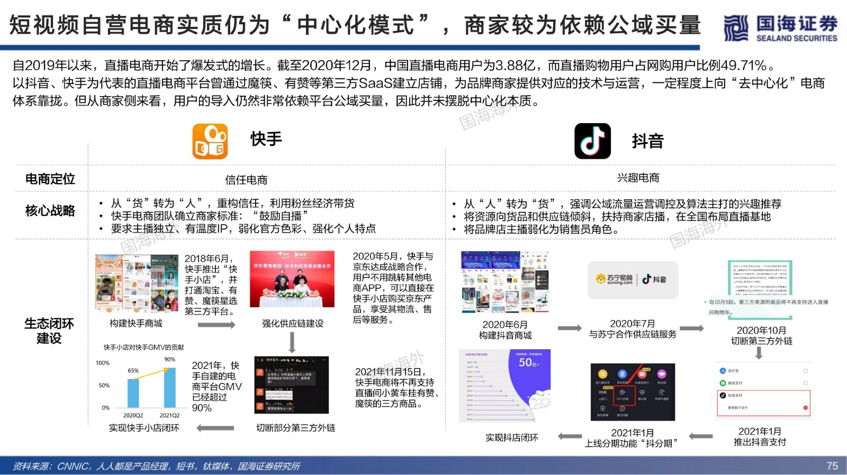Viewport: 847px width, 475px height.
Task: Click the bullet 将品牌店主播弱化为销售员角色
Action: 542,229
